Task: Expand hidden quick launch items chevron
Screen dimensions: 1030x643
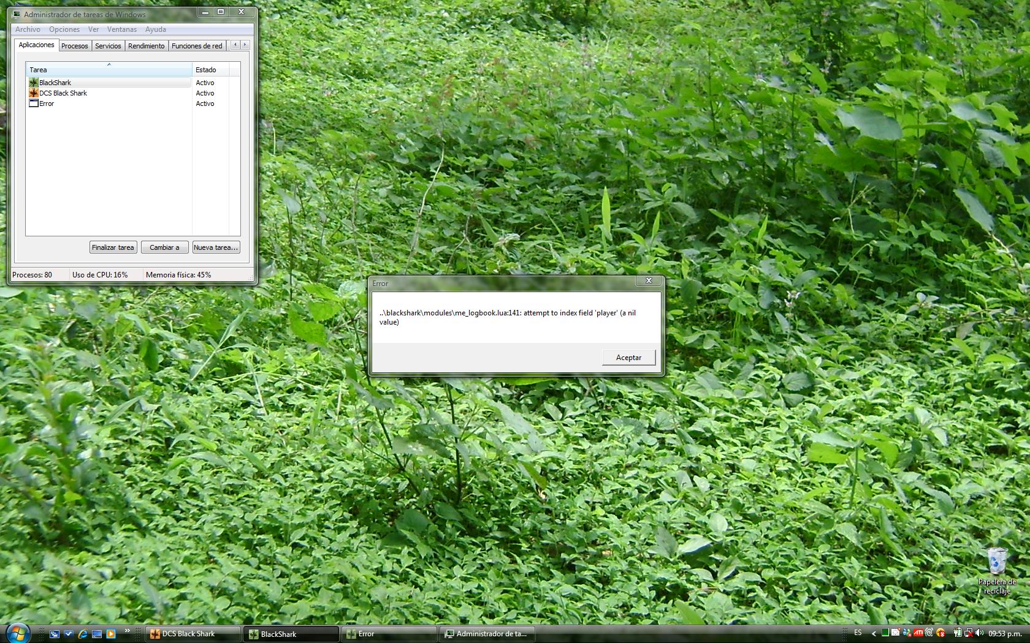Action: point(128,631)
